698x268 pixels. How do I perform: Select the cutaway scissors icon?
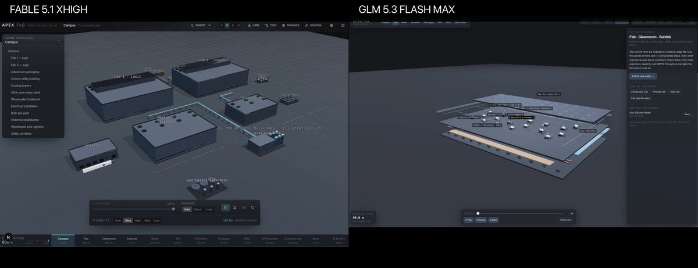[x=235, y=208]
